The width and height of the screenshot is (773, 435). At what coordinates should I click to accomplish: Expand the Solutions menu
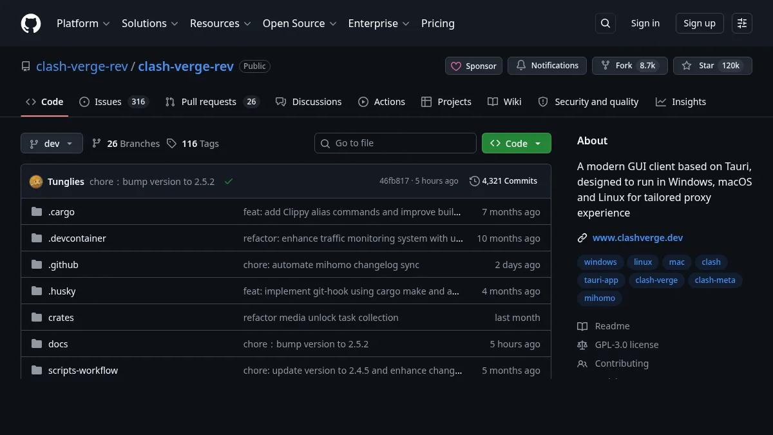pyautogui.click(x=149, y=23)
